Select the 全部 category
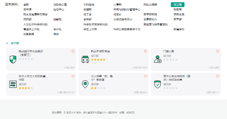The width and height of the screenshot is (227, 119). pos(26,5)
